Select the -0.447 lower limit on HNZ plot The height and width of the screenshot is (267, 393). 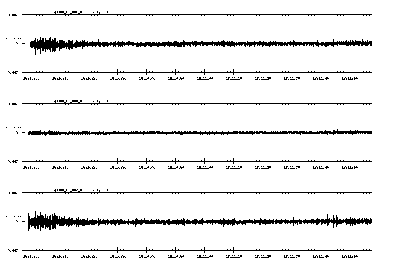click(12, 251)
